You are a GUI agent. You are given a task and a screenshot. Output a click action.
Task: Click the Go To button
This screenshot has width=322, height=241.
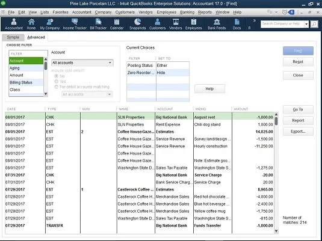(298, 109)
